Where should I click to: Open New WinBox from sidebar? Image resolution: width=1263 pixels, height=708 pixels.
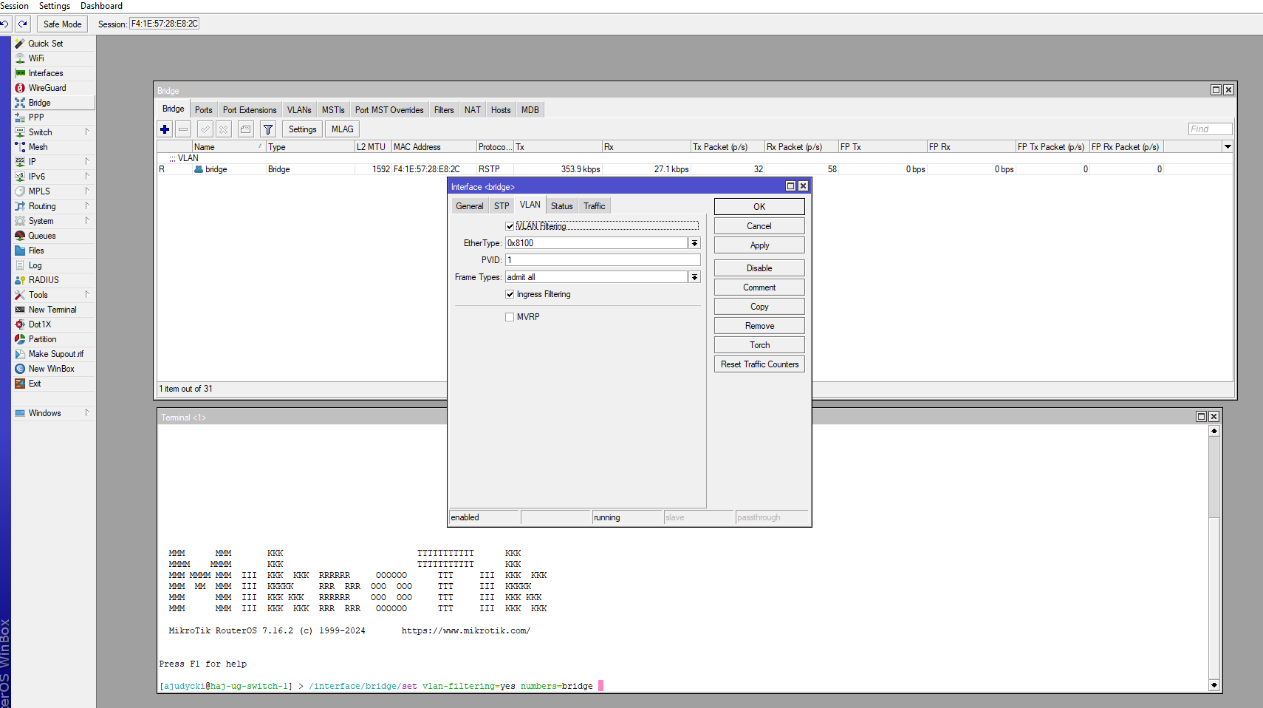[51, 369]
